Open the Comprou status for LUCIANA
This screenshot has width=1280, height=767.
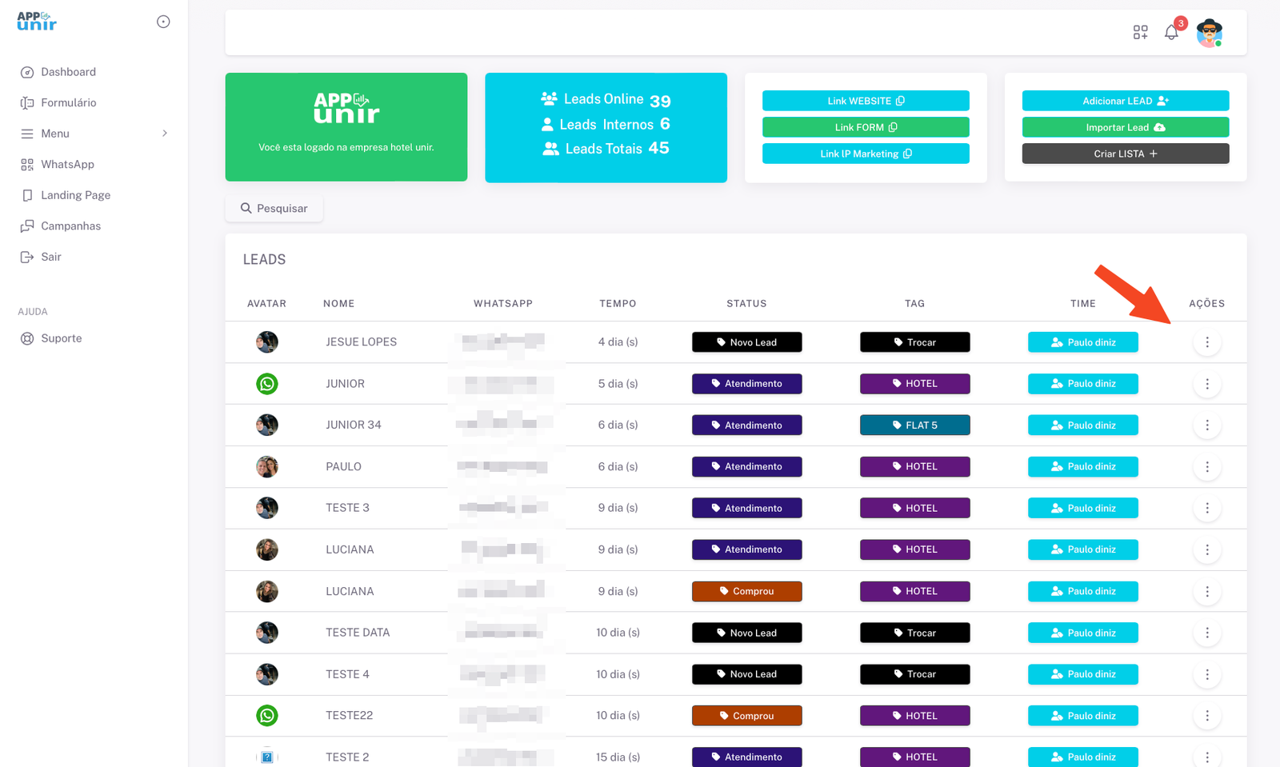[746, 592]
